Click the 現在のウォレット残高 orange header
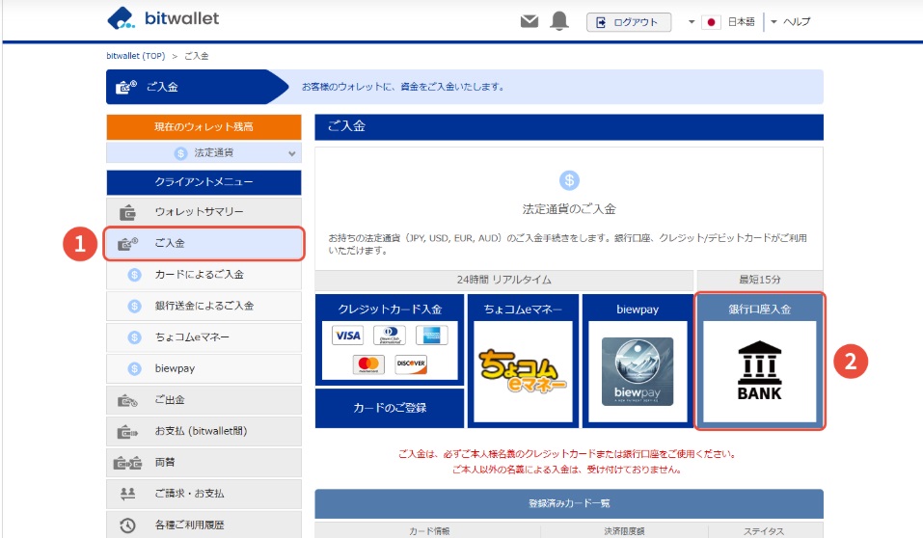 click(204, 126)
